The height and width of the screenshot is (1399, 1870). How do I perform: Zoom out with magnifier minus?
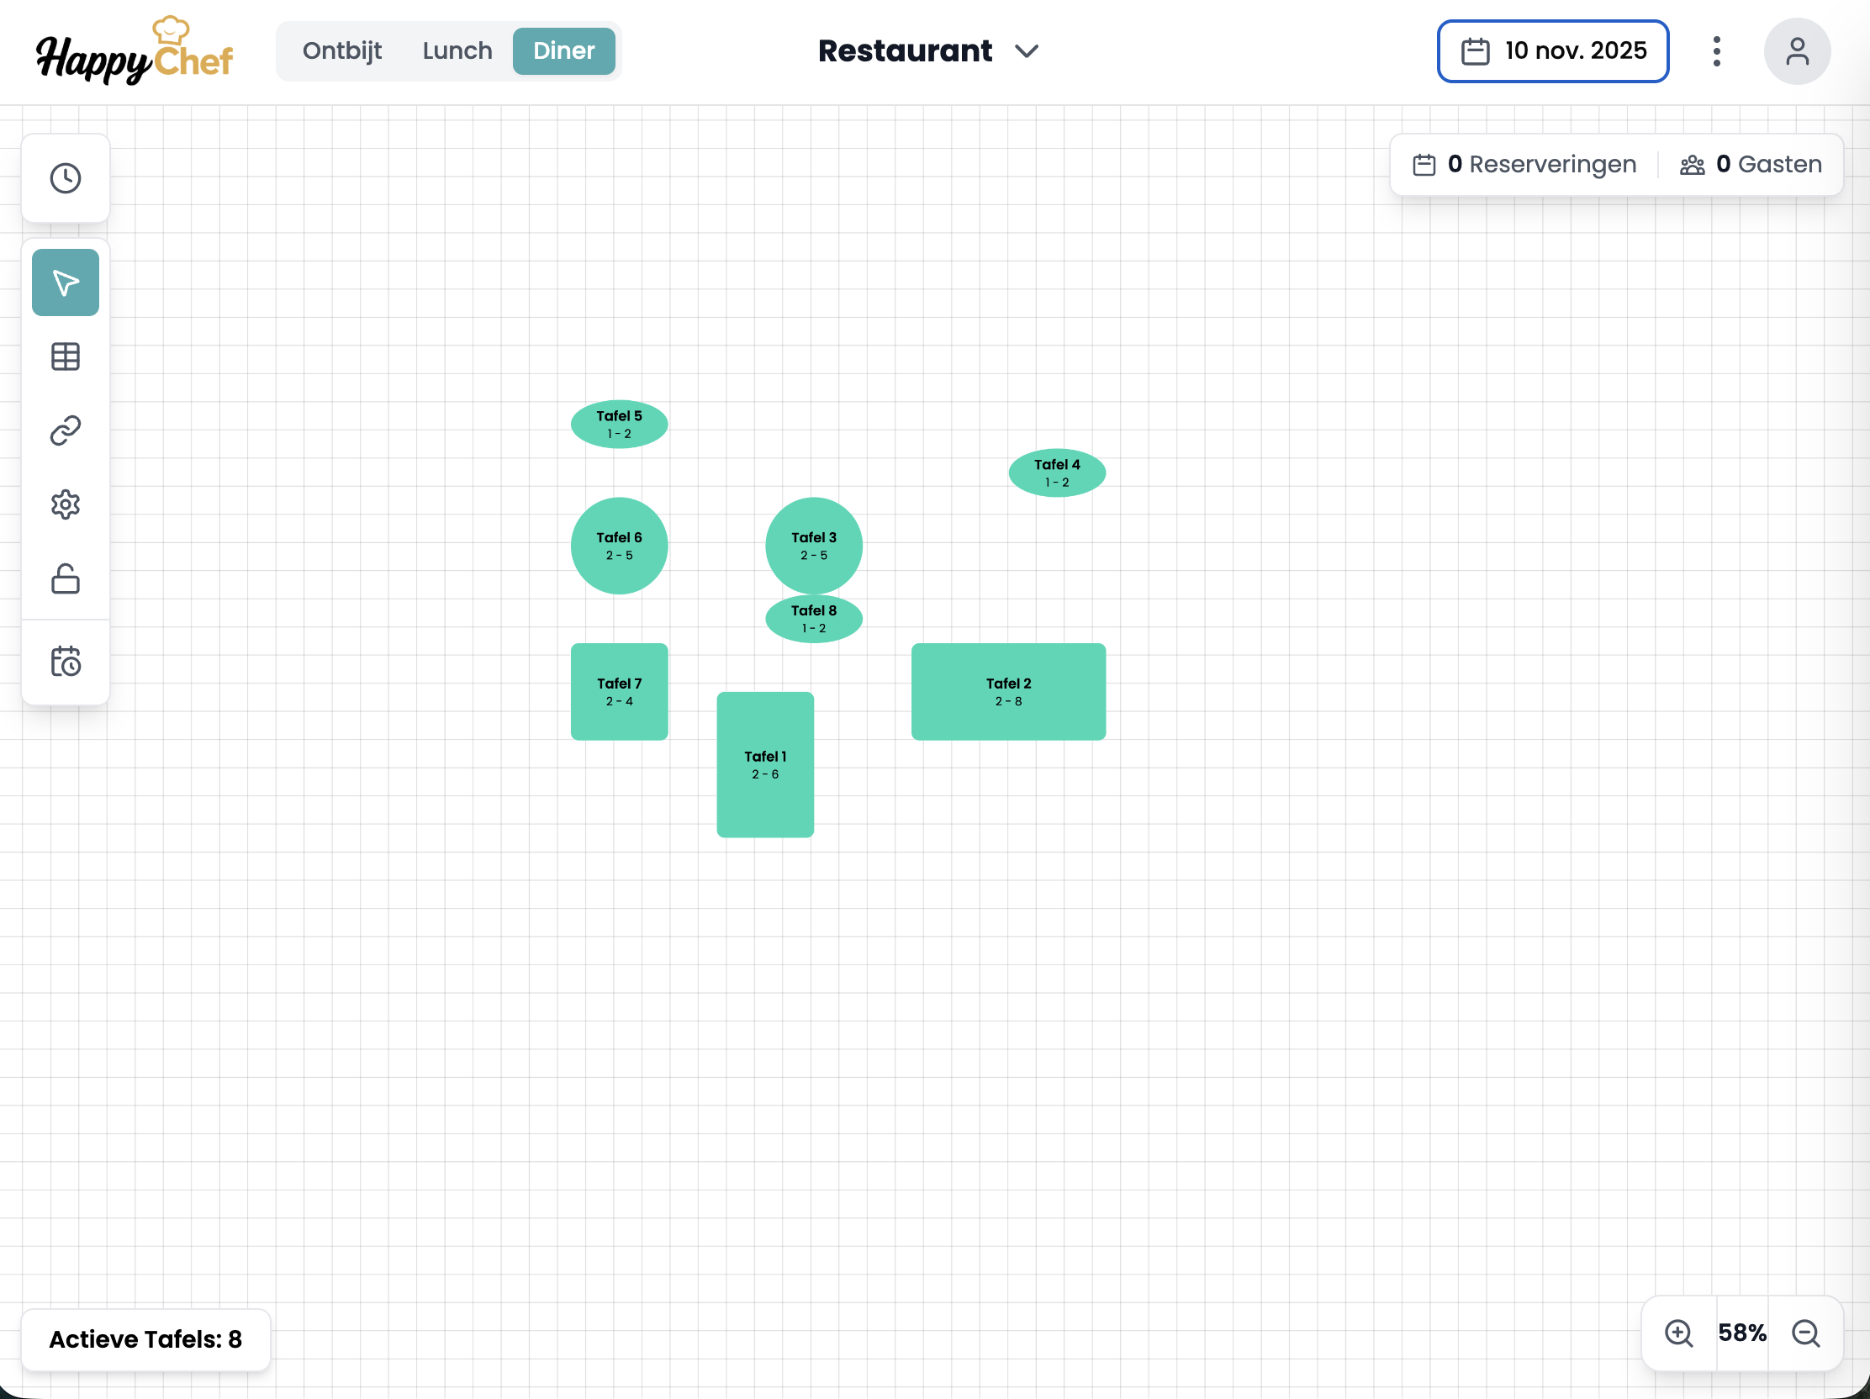[x=1805, y=1333]
